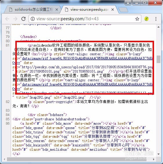The image size is (163, 164).
Task: Click the text '分享到人人网'
Action: pos(107,141)
